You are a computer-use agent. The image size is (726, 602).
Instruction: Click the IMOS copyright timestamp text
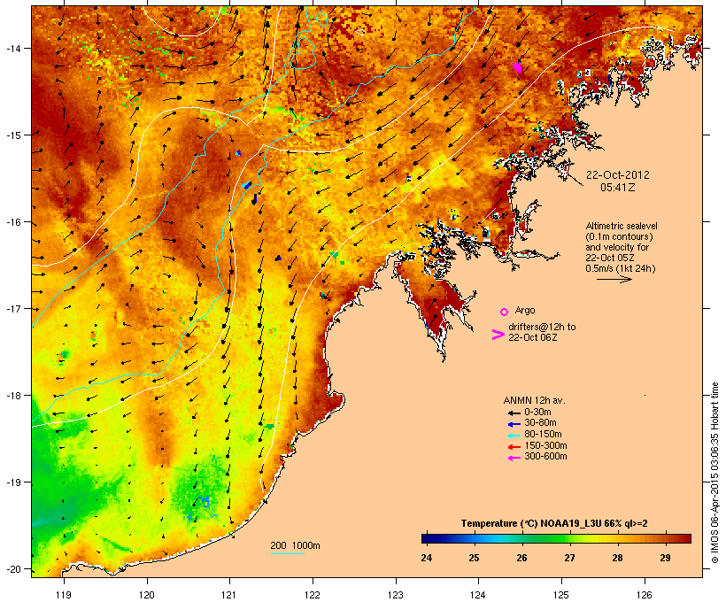(714, 473)
